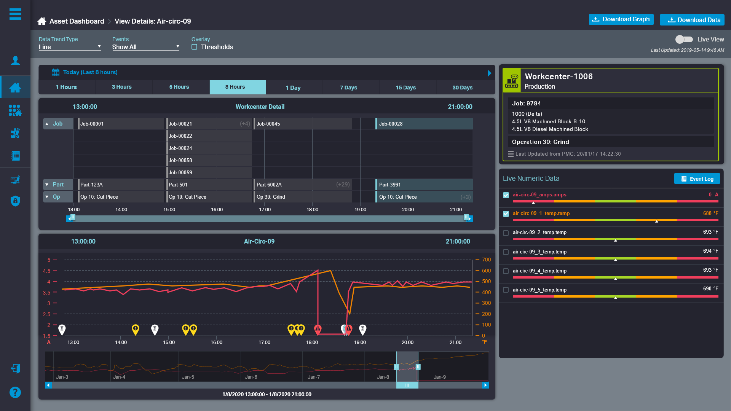The image size is (731, 411).
Task: Open the Event Log button
Action: point(697,178)
